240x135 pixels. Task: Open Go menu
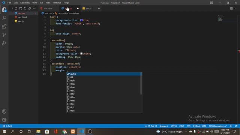point(41,3)
